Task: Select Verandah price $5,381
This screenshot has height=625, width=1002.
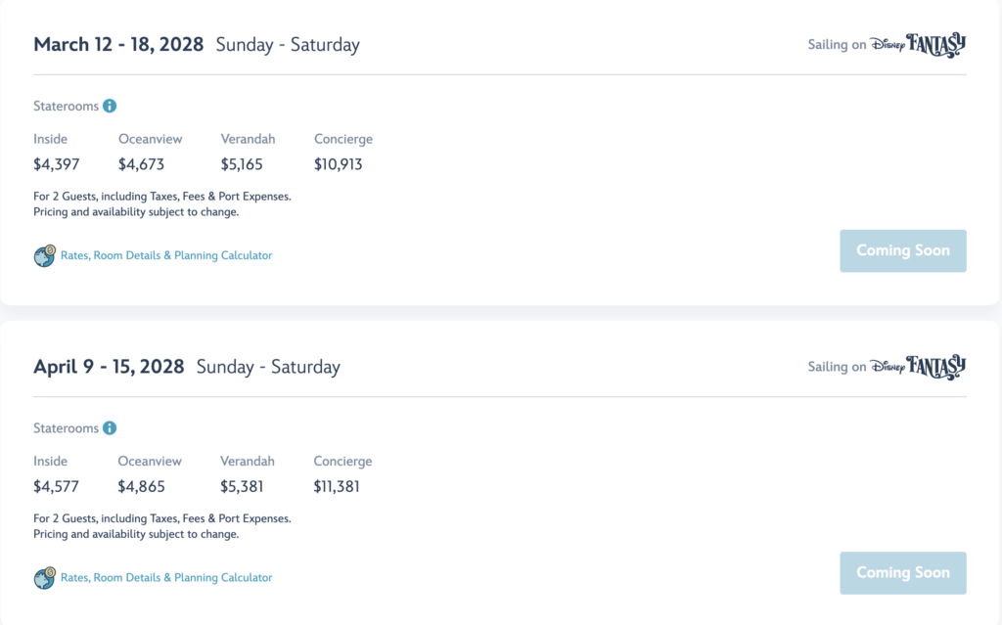Action: (242, 487)
